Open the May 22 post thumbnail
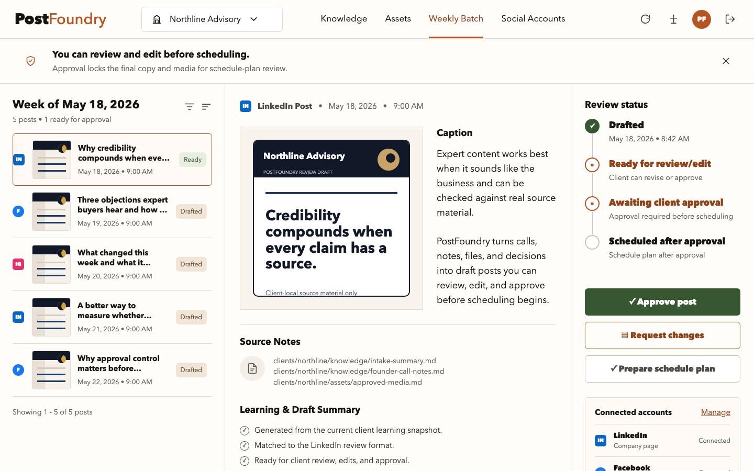 51,370
